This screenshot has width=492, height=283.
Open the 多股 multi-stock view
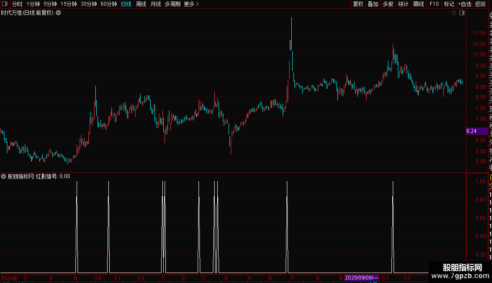388,4
